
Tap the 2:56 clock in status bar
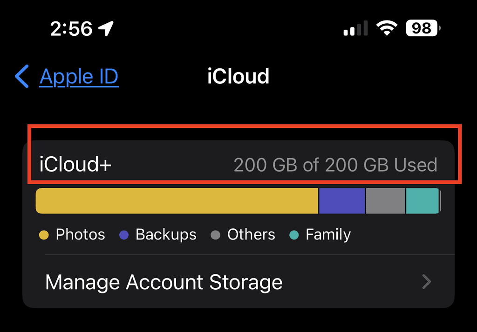point(71,29)
